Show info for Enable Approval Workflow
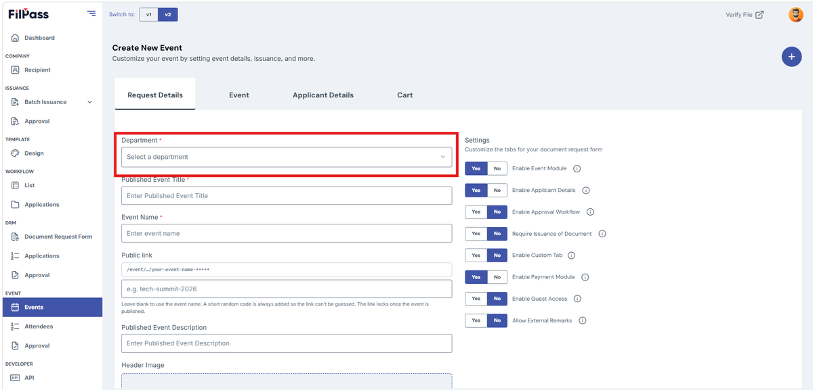Image resolution: width=813 pixels, height=390 pixels. click(x=590, y=212)
